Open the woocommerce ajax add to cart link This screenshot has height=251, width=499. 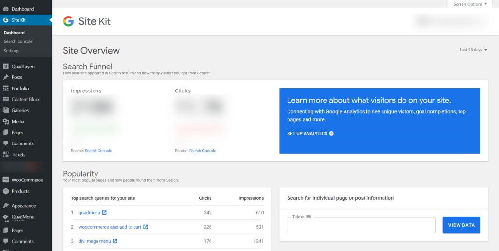pos(110,227)
